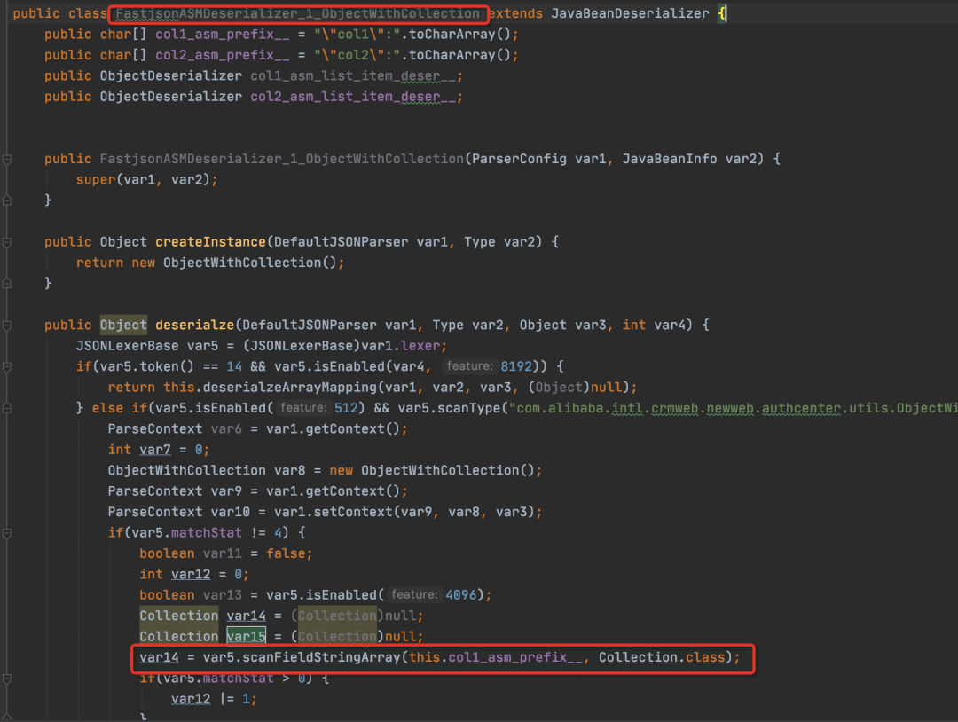Click the highlighted var15 variable
958x722 pixels.
247,637
